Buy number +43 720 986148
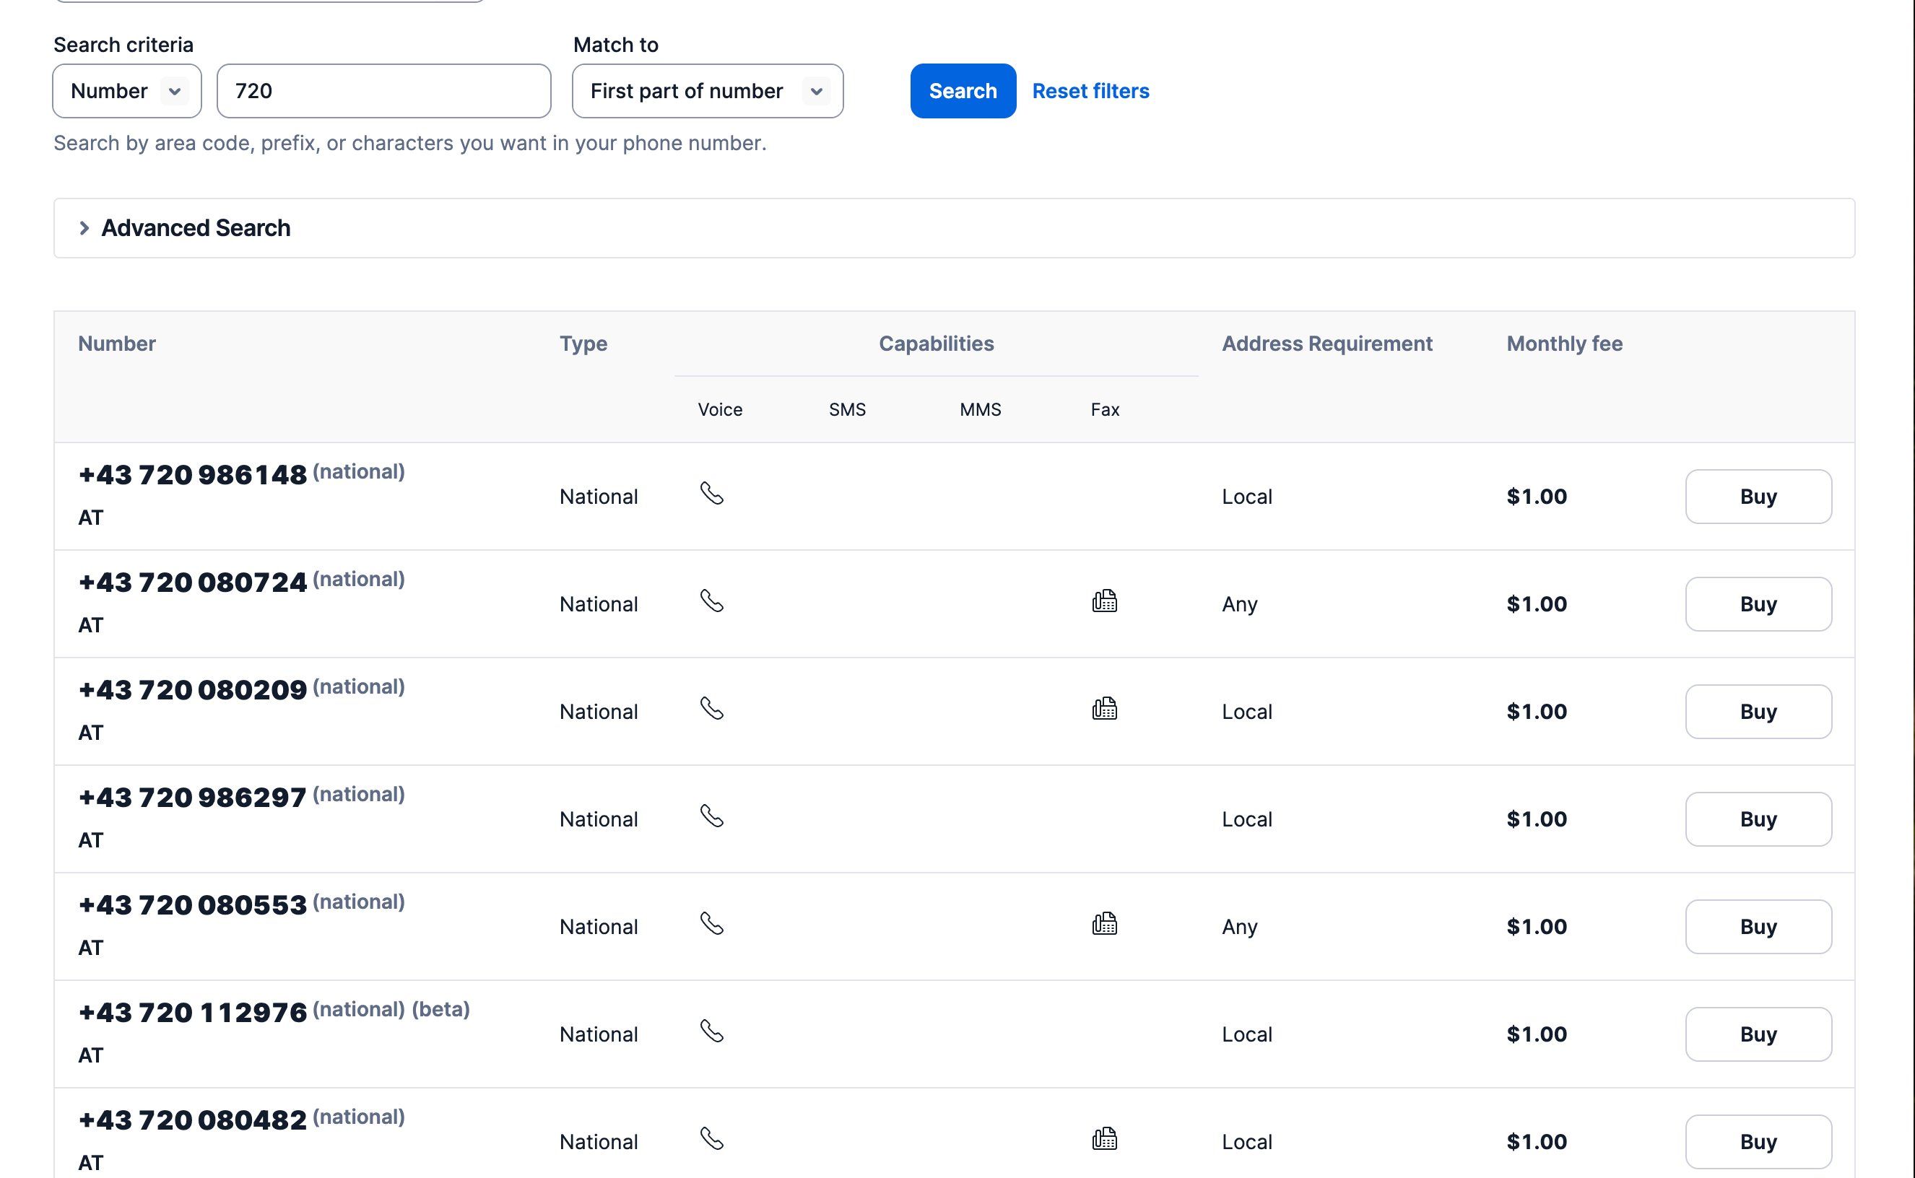1915x1178 pixels. point(1758,497)
